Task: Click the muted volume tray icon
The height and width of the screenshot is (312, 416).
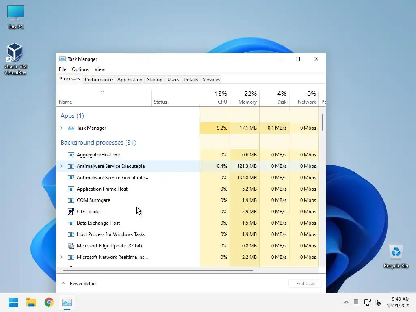Action: pos(378,302)
